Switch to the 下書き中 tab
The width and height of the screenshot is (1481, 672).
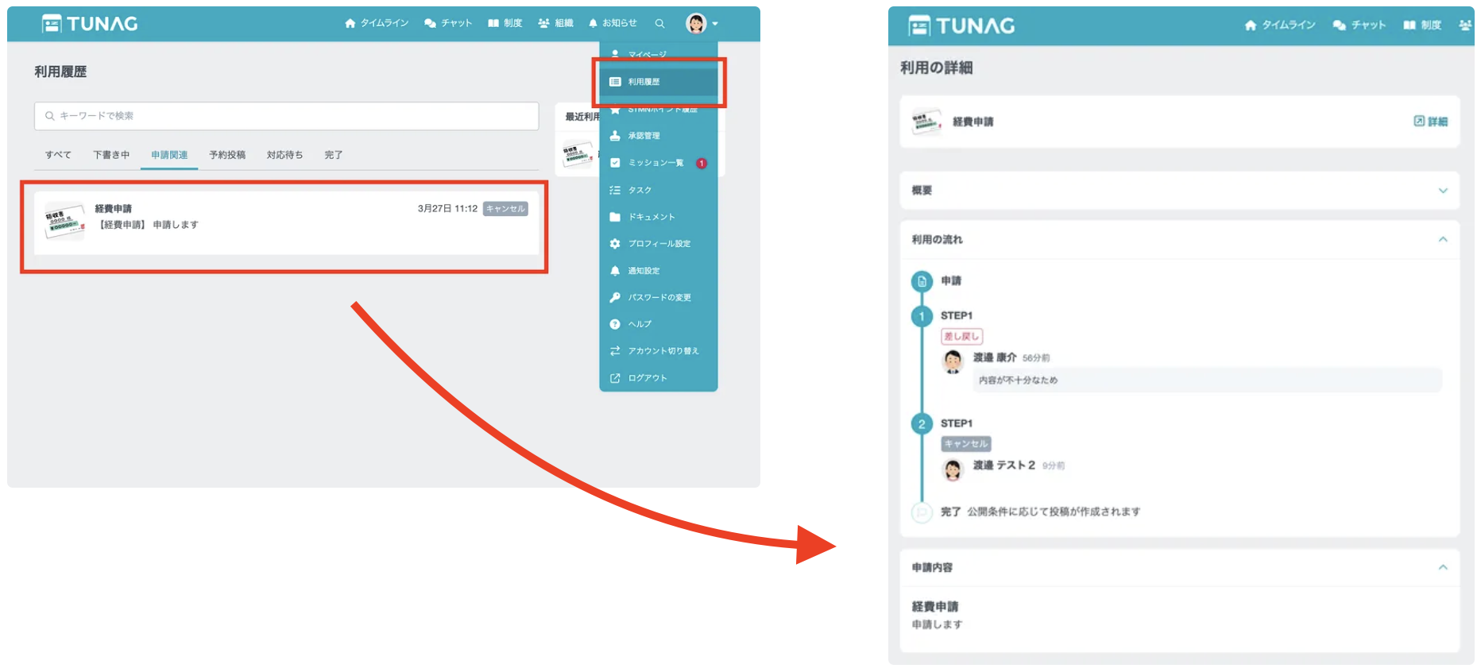pyautogui.click(x=111, y=155)
